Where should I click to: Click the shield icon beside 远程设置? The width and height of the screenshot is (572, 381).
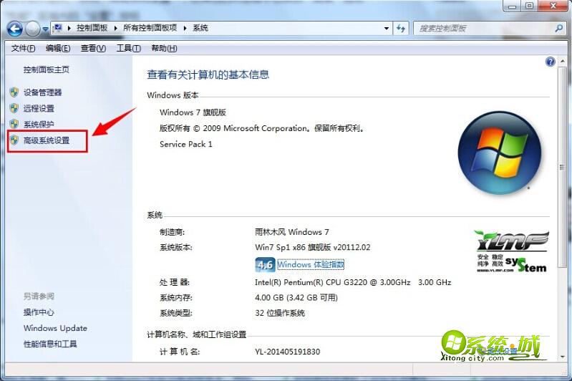tap(14, 108)
